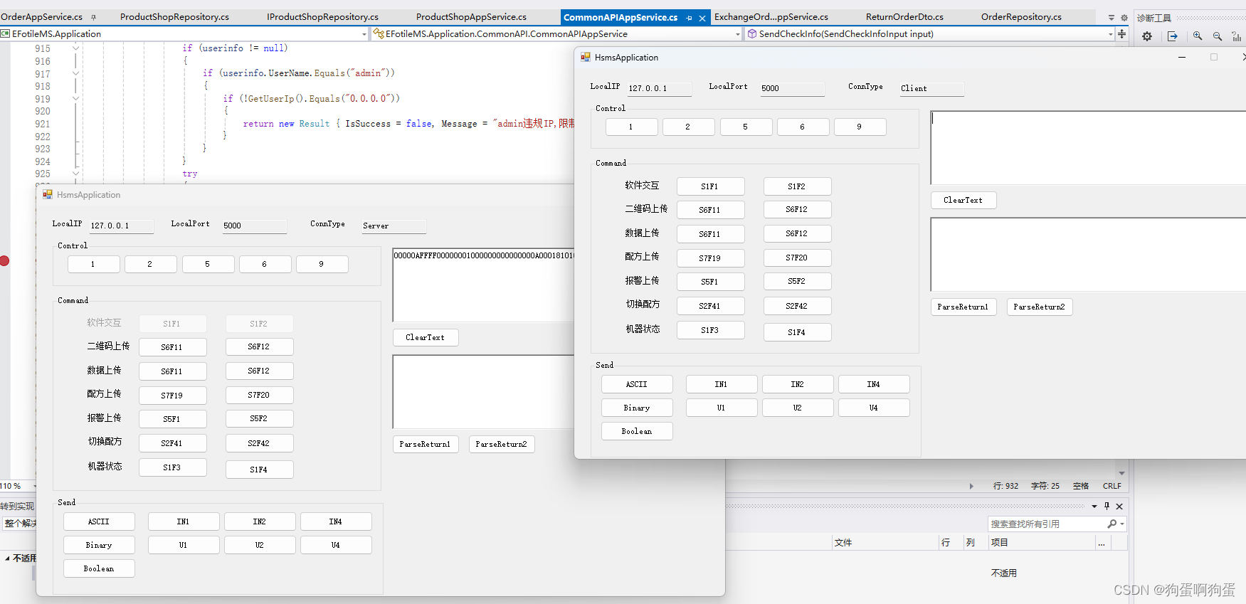Screen dimensions: 1246x604
Task: Focus the LocalPort field in Client window
Action: click(792, 88)
